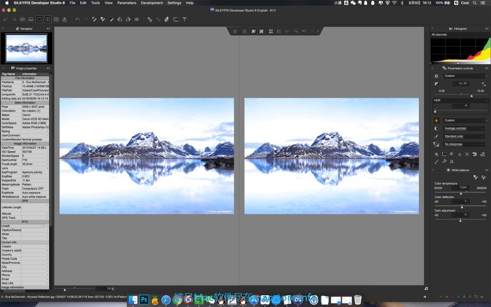Click the HDR slider handle
The height and width of the screenshot is (307, 491).
click(435, 111)
